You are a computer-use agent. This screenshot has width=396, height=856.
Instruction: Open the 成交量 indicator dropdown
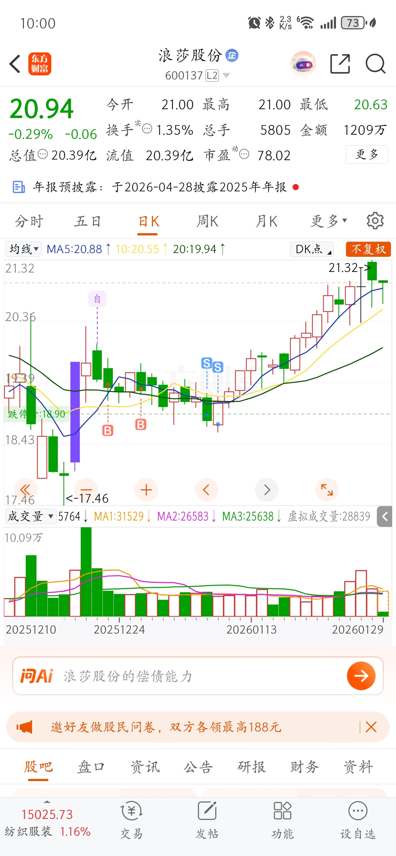click(x=30, y=516)
